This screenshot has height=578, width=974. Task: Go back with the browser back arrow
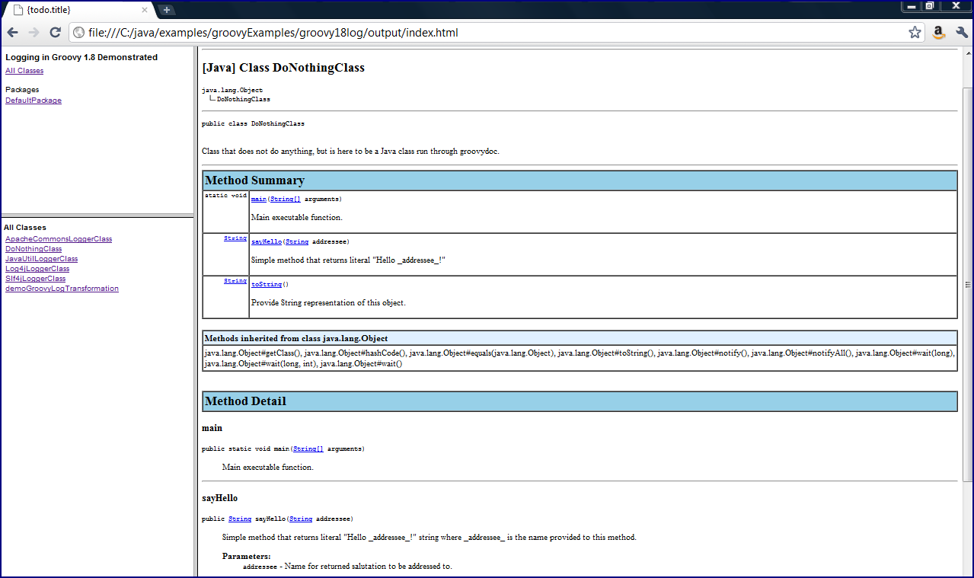pyautogui.click(x=12, y=33)
